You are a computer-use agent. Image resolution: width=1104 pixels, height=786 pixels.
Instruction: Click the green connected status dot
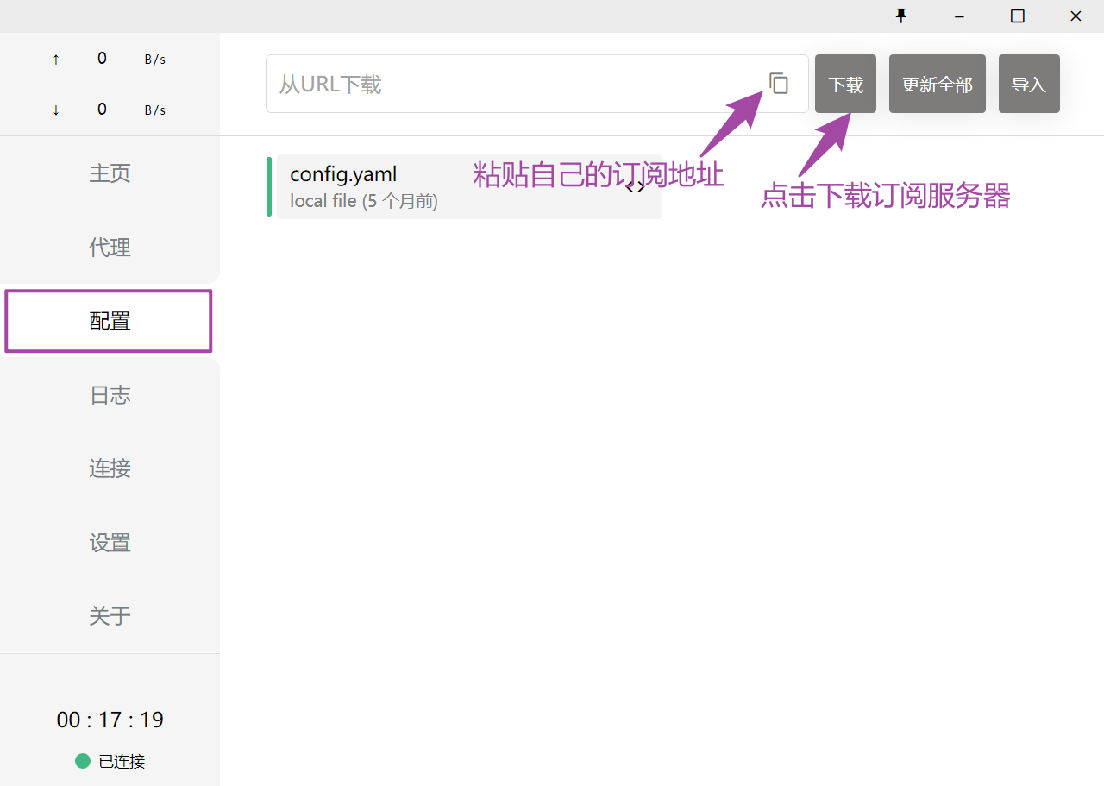[x=83, y=761]
